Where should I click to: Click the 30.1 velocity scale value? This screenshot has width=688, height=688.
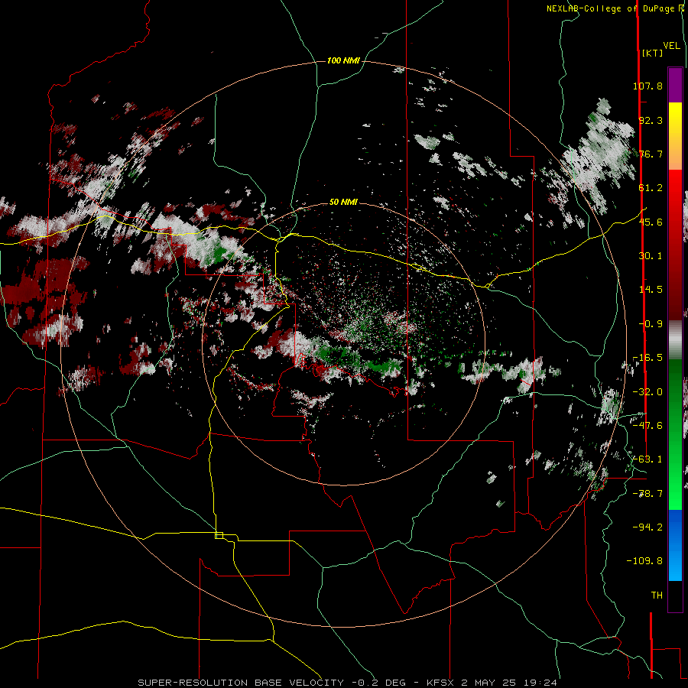(651, 256)
